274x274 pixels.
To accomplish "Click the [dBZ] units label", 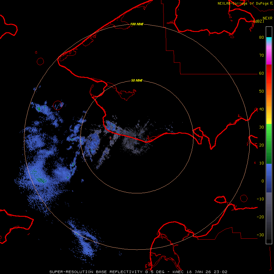I will click(x=258, y=21).
